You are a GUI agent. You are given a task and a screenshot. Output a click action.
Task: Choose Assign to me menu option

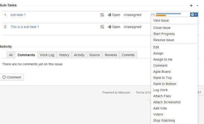tap(163, 60)
